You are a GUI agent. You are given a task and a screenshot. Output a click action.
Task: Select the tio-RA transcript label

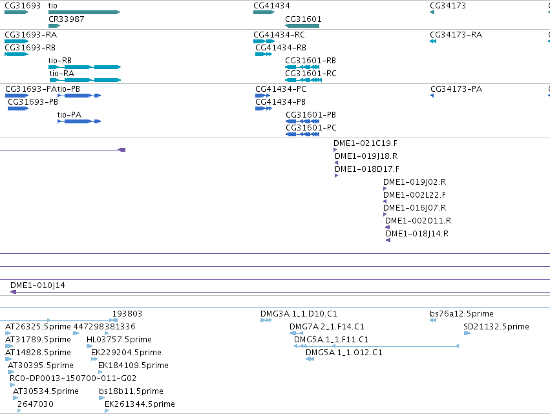(x=62, y=73)
